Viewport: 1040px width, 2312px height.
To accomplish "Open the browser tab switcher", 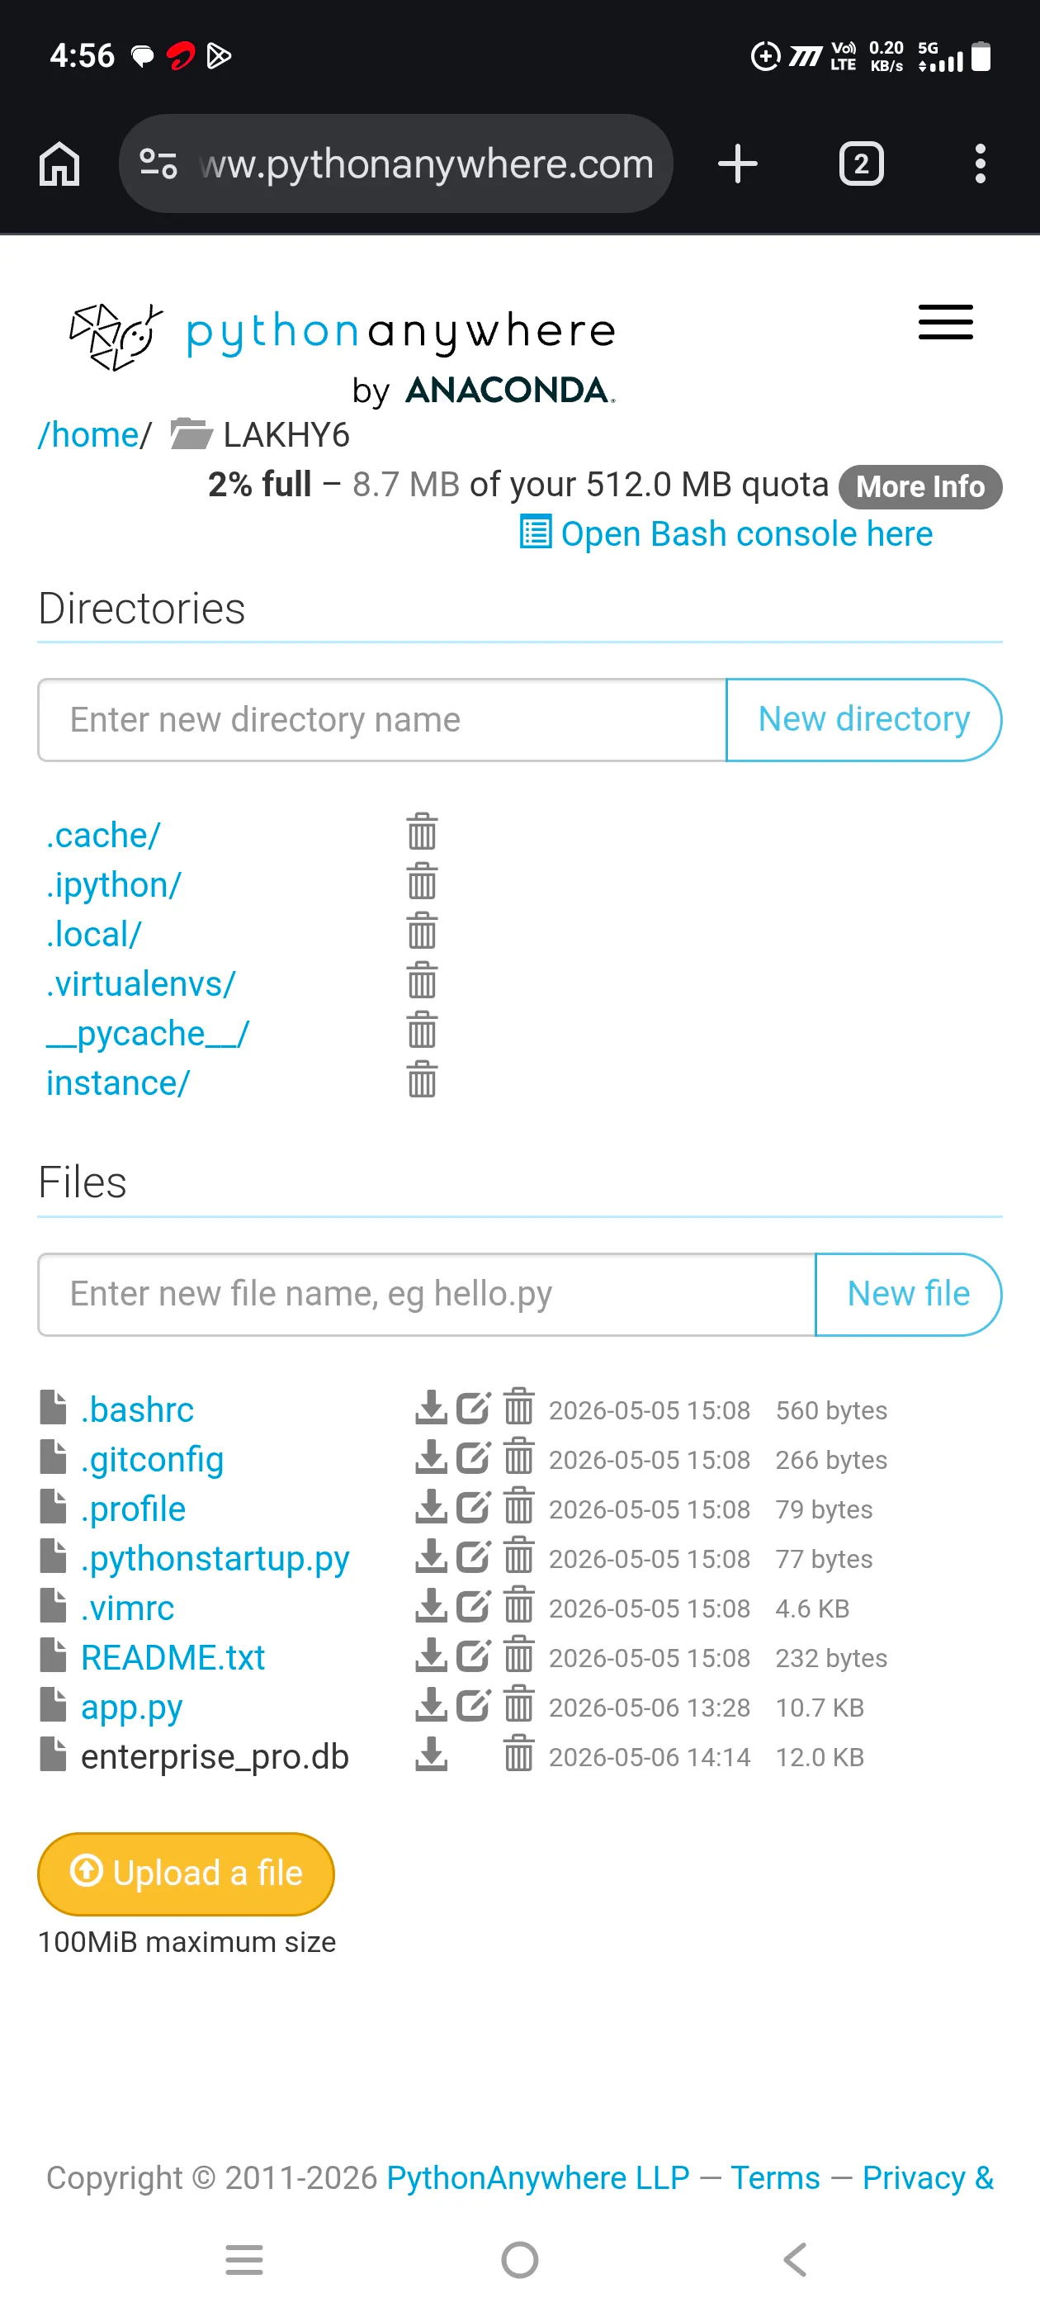I will point(862,164).
